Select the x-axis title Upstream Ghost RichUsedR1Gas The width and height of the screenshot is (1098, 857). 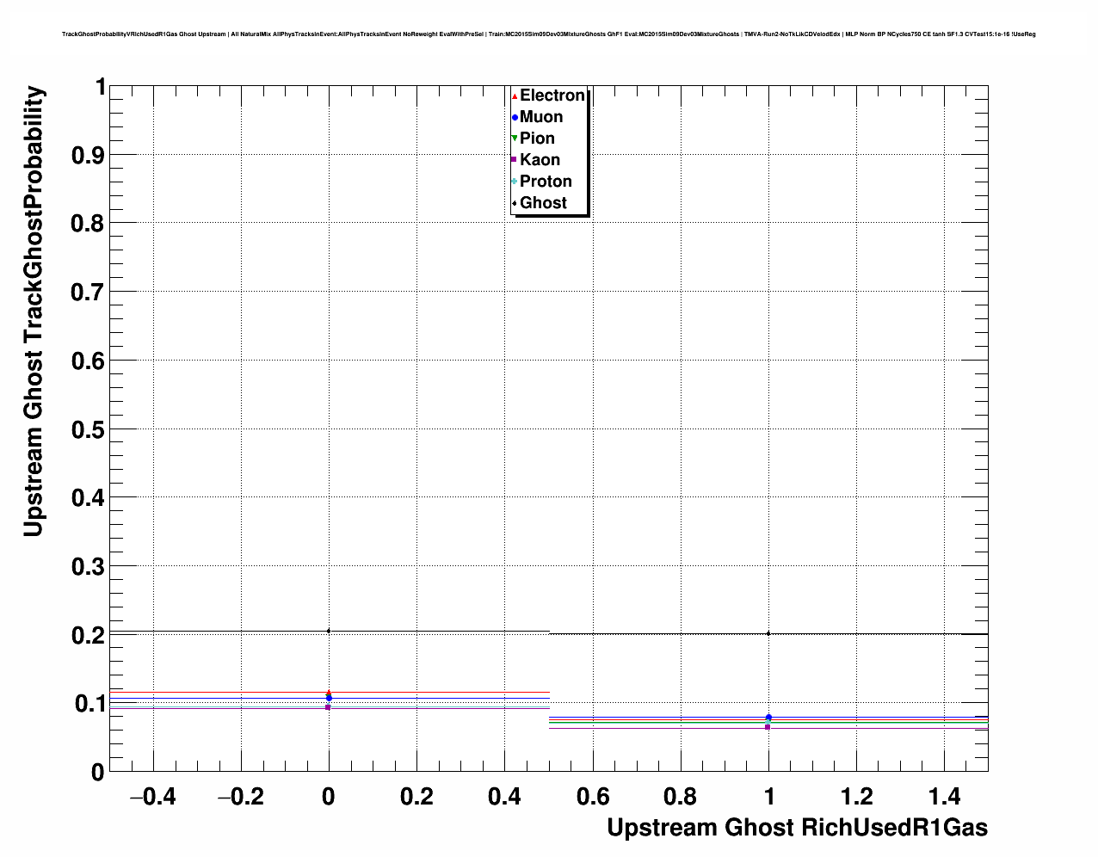[797, 828]
